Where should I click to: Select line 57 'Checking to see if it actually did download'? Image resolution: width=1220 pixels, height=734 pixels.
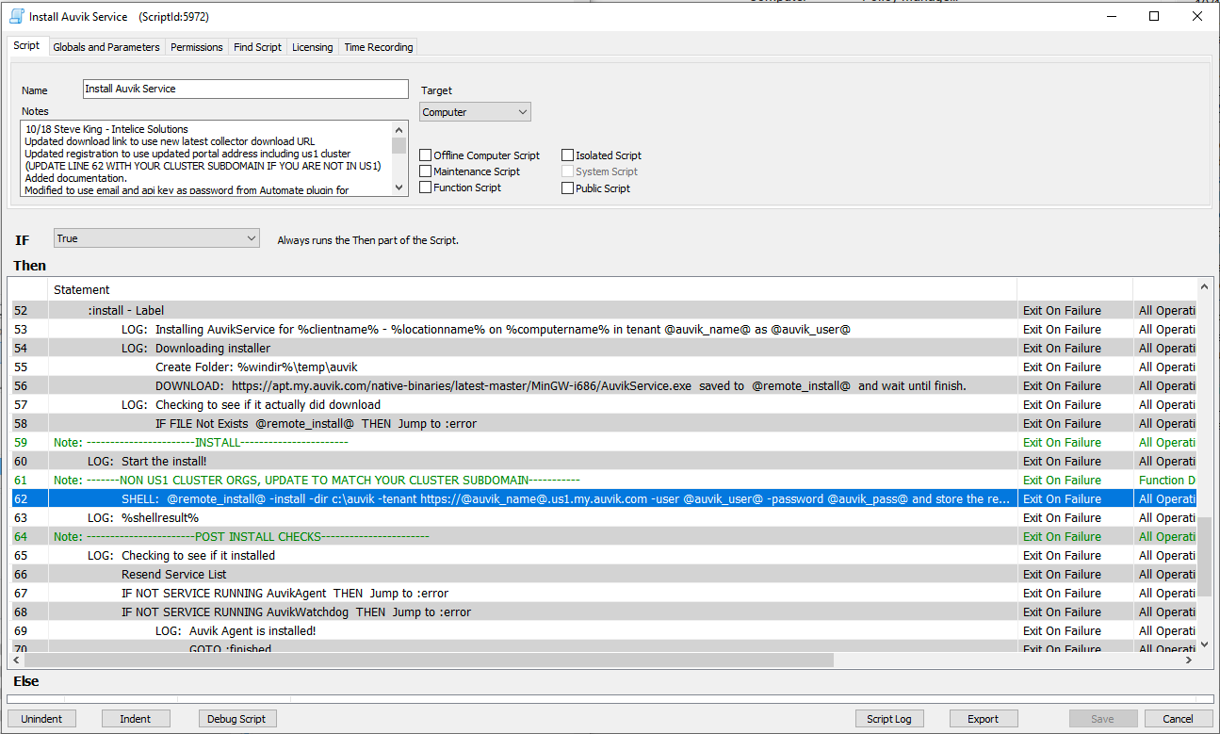(603, 404)
